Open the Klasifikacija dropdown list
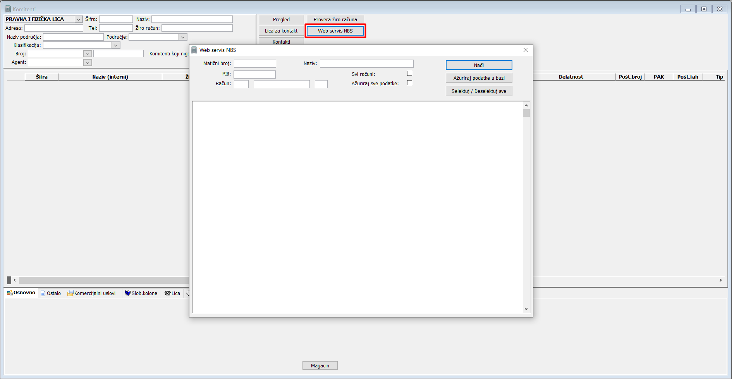Screen dimensions: 732x379 point(115,45)
